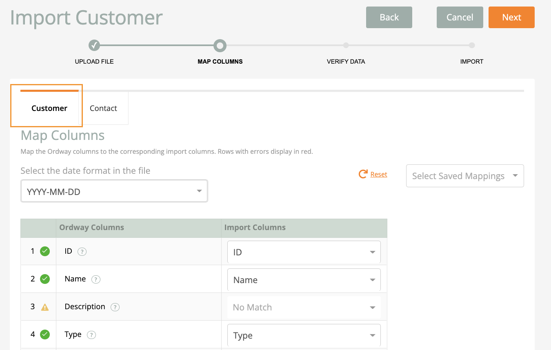Click the Ordway Columns header
The width and height of the screenshot is (551, 350).
[91, 228]
